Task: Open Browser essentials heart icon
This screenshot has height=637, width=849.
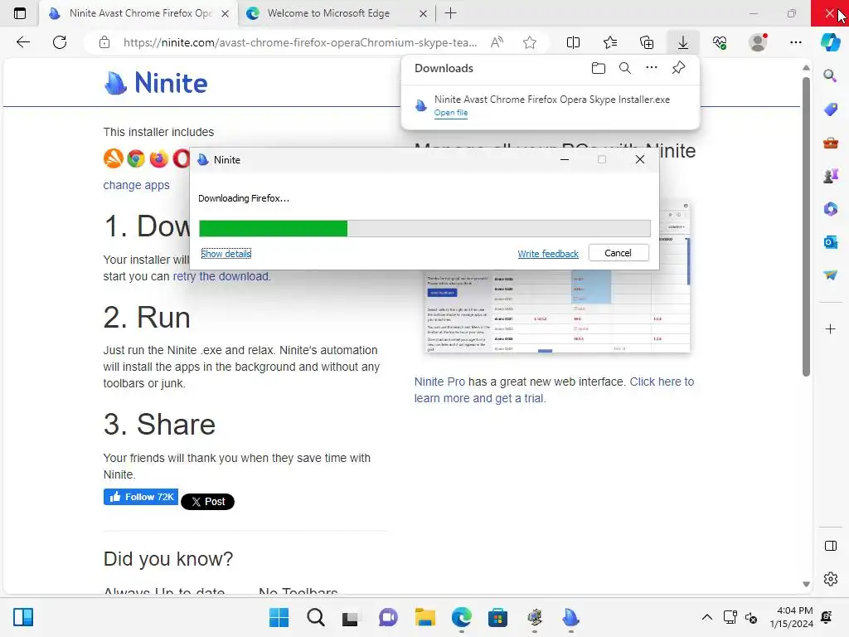Action: [720, 42]
